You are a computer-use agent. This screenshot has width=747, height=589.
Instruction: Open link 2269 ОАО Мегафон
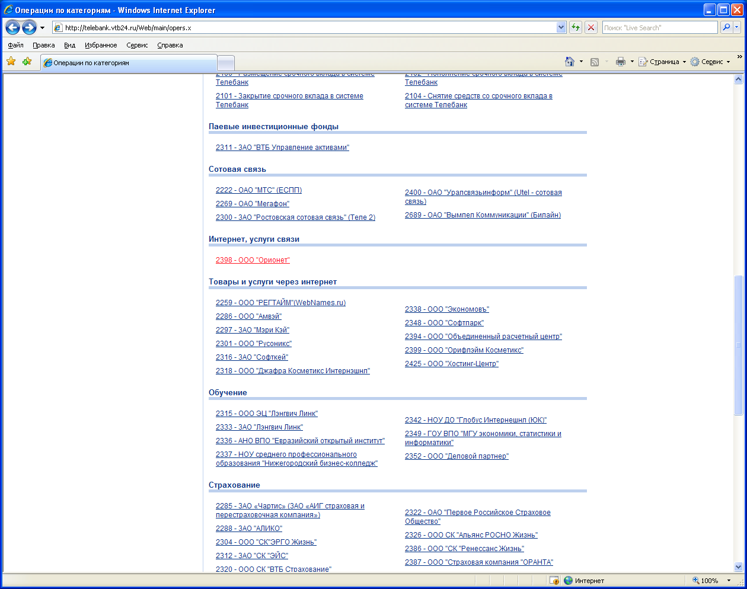tap(253, 204)
